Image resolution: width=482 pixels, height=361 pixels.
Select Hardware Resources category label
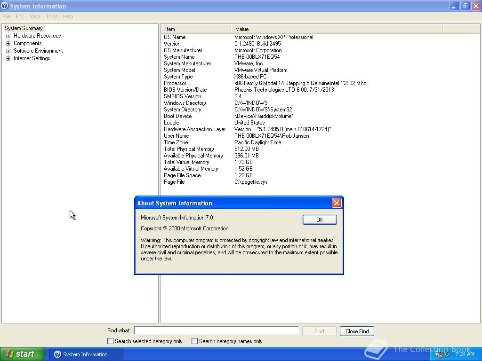(x=37, y=36)
